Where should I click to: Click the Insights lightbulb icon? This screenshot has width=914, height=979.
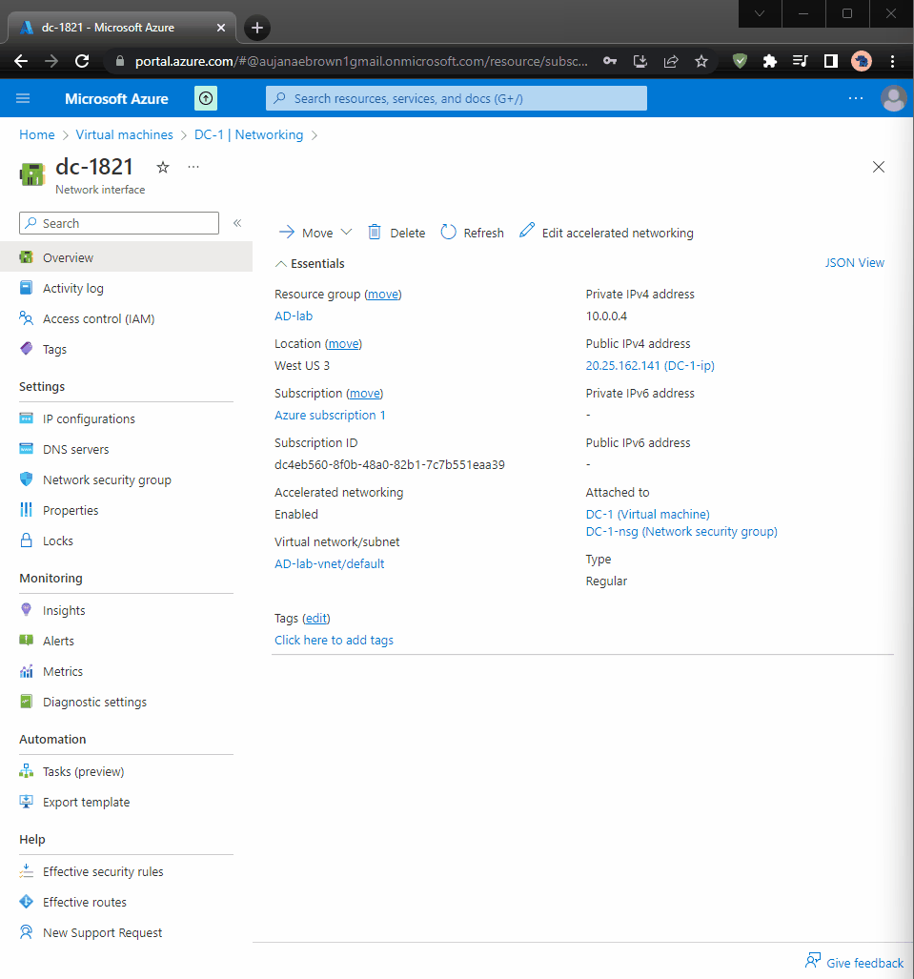click(x=27, y=609)
